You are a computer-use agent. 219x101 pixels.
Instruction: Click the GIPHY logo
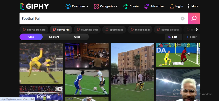pyautogui.click(x=35, y=6)
